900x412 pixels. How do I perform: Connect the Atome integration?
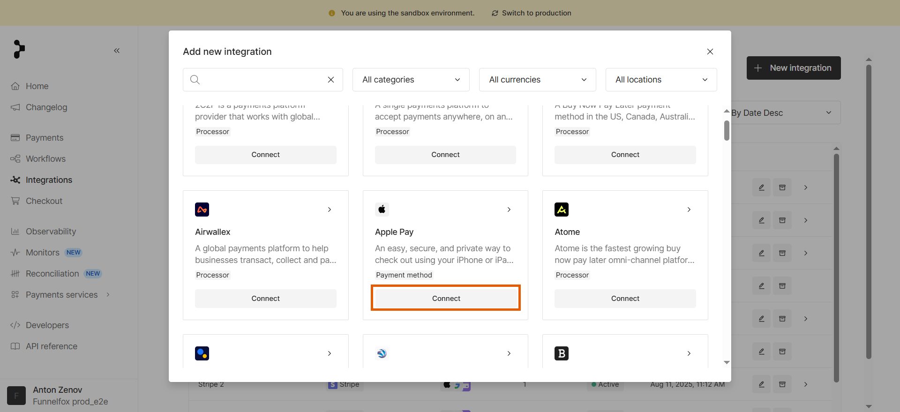(625, 299)
